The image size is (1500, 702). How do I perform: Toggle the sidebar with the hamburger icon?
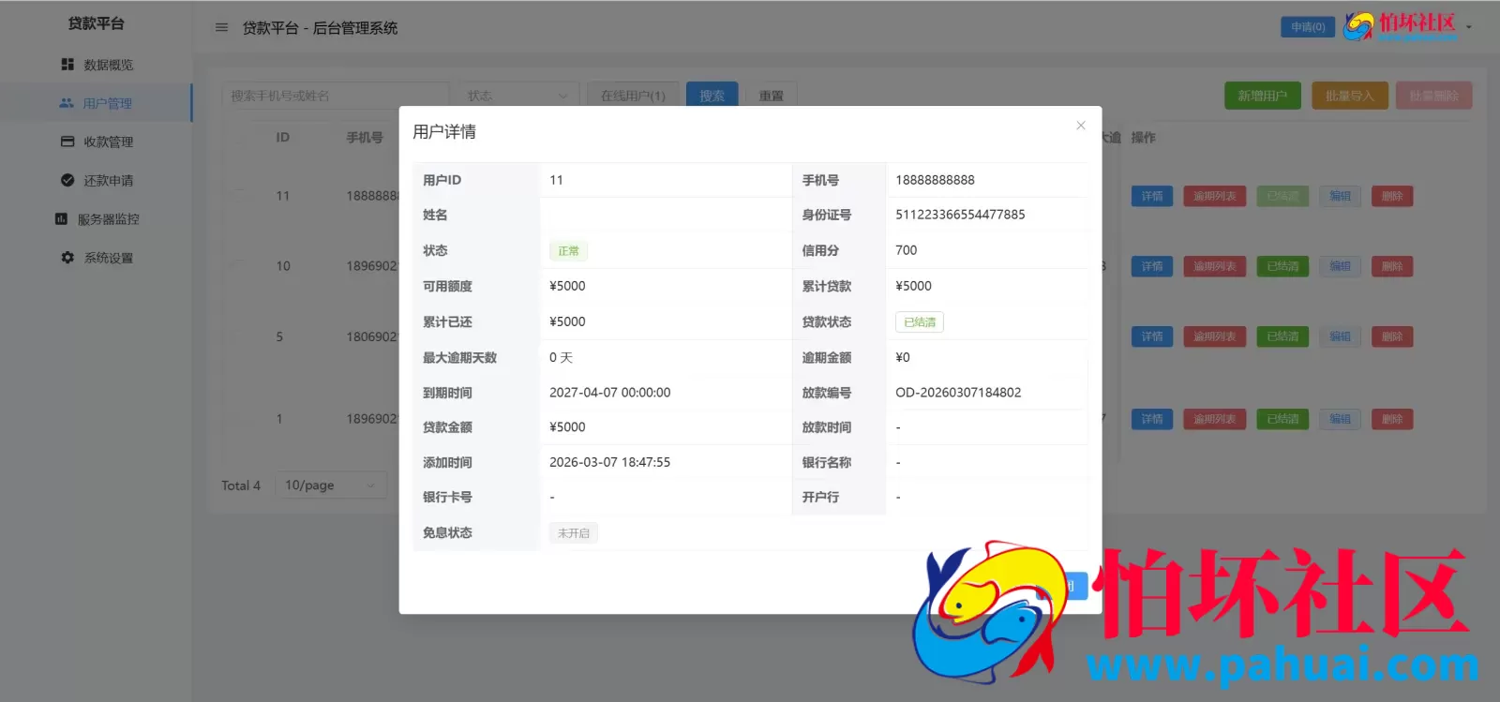[x=222, y=27]
